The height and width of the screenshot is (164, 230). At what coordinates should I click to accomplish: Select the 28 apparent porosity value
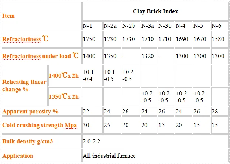pyautogui.click(x=214, y=111)
